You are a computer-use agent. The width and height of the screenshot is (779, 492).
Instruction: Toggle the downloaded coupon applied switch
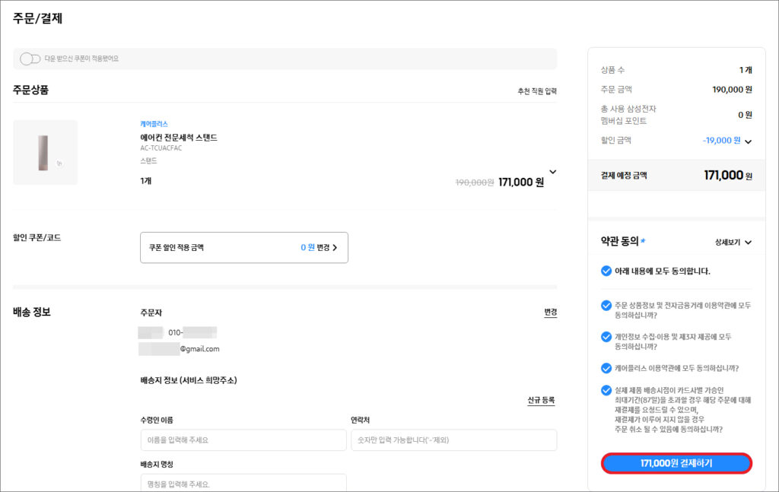[x=30, y=59]
